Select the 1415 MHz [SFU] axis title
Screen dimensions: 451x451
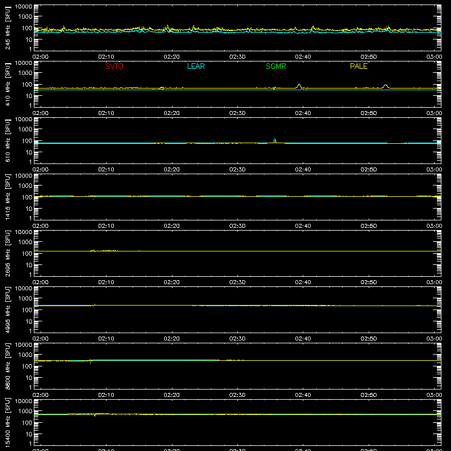coord(7,197)
